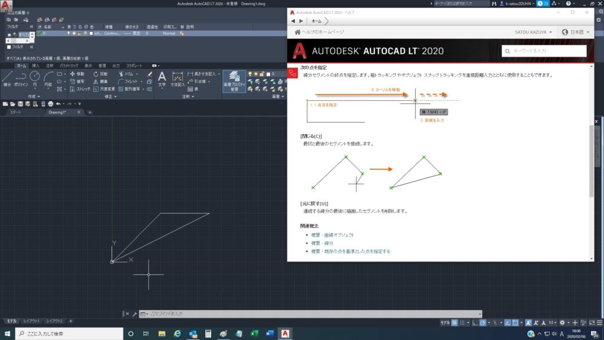
Task: Select the Polyline (ポリライン) tool
Action: pyautogui.click(x=21, y=79)
